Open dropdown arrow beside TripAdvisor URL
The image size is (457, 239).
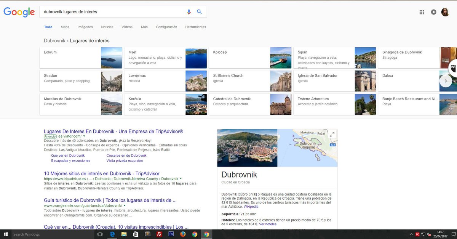click(181, 178)
